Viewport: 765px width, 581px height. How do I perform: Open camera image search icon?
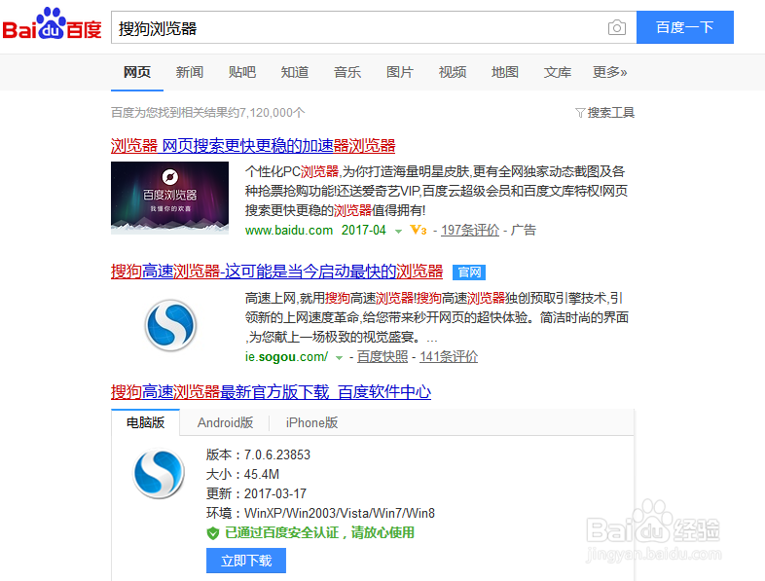tap(617, 28)
